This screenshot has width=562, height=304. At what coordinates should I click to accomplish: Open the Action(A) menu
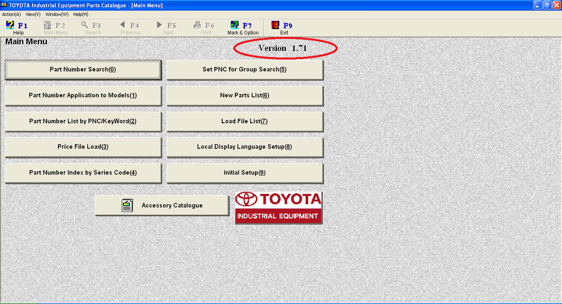point(11,14)
